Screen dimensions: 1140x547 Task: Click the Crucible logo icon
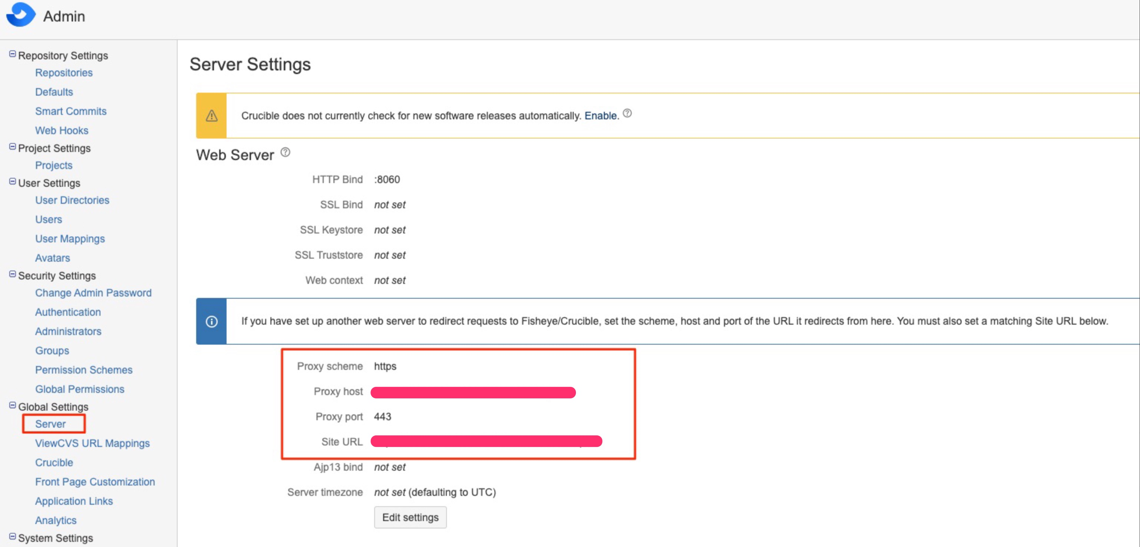tap(20, 15)
